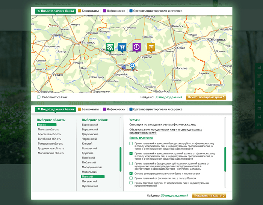This screenshot has height=205, width=263.
Task: Open the Пресс-служба menu item
Action: click(138, 4)
